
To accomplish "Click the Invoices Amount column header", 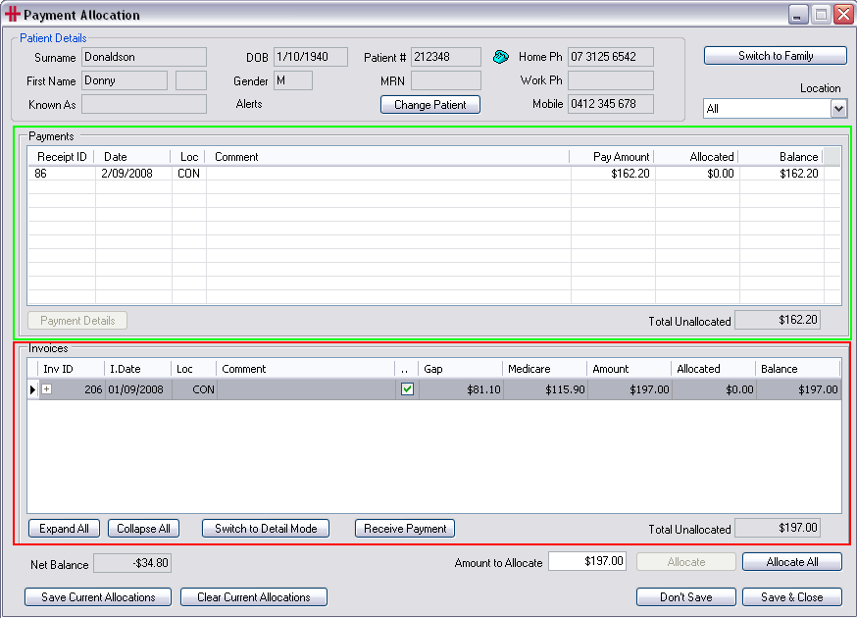I will pyautogui.click(x=630, y=369).
